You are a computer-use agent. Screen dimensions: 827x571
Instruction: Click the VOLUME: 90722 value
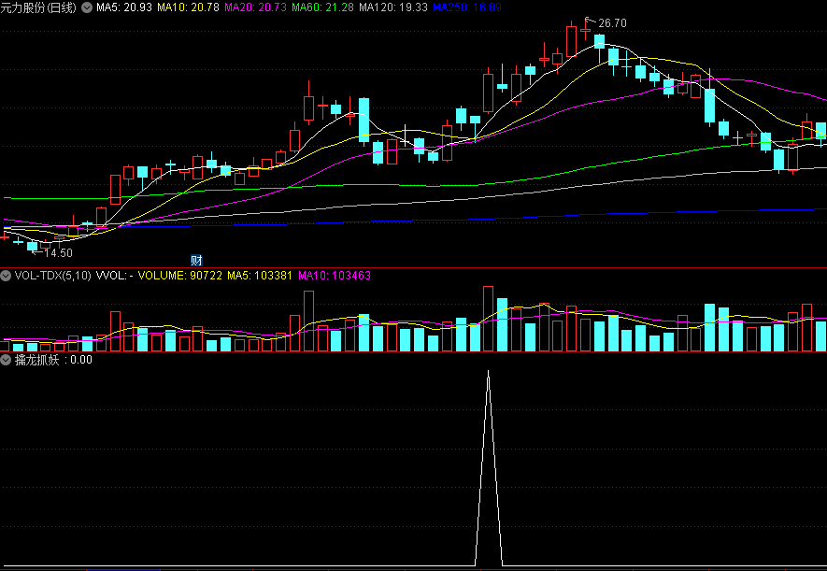point(179,275)
